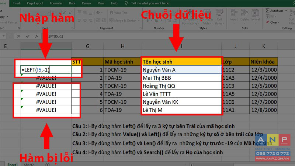Select the column H header
295x166 pixels.
tap(122, 46)
